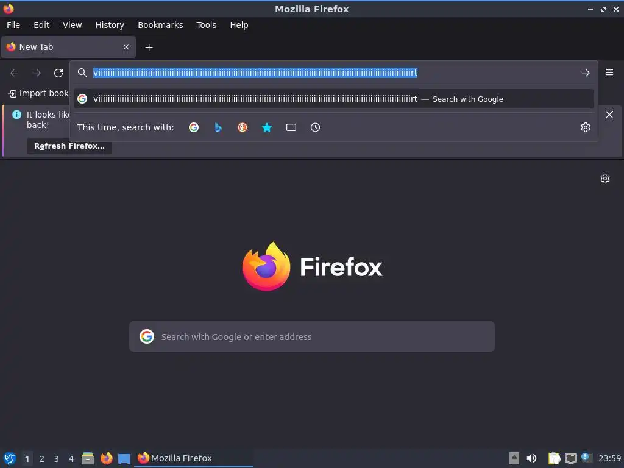
Task: Open the clipboard manager tray icon
Action: coord(554,458)
